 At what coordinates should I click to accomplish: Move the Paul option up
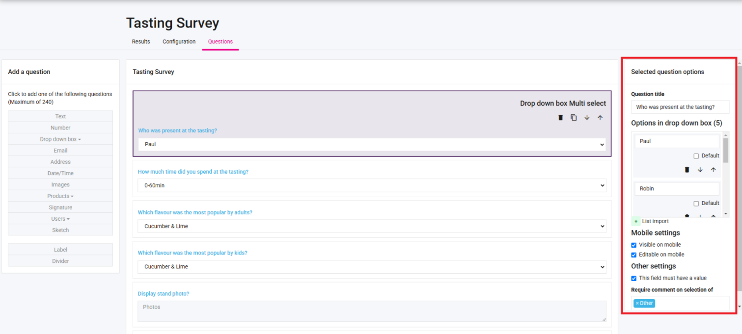pos(714,170)
